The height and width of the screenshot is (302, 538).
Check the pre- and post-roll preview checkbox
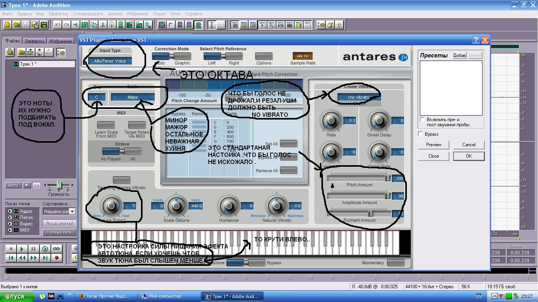coord(423,120)
